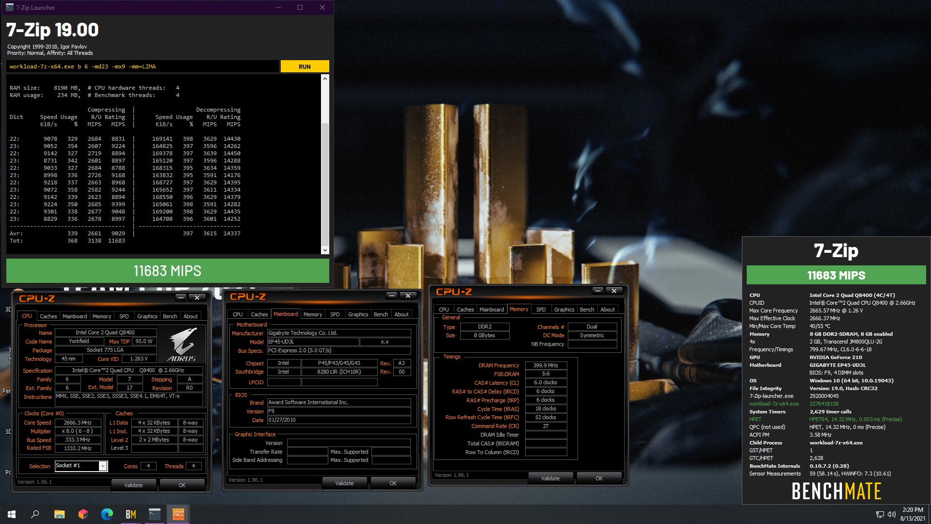The height and width of the screenshot is (524, 931).
Task: Select the Mainboard tab in the right CPU-Z window
Action: pos(492,310)
